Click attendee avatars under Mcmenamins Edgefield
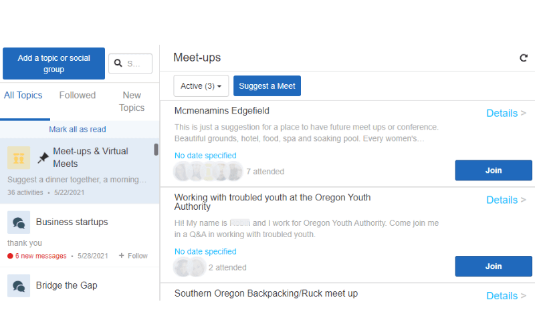This screenshot has height=334, width=535. pos(208,172)
